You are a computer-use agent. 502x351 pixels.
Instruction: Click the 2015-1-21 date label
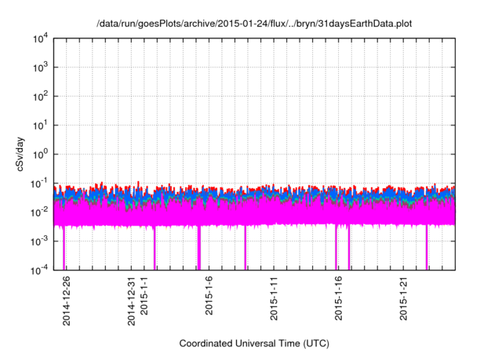coord(403,299)
